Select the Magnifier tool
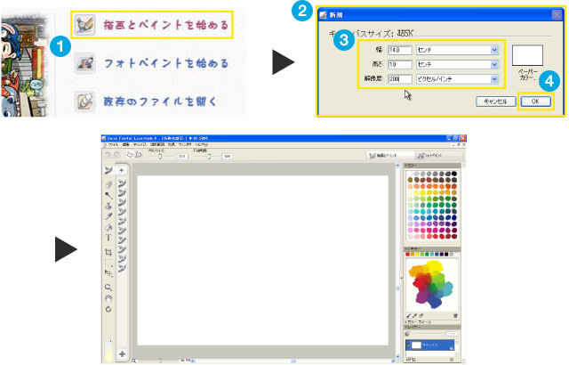This screenshot has height=365, width=569. pyautogui.click(x=108, y=288)
